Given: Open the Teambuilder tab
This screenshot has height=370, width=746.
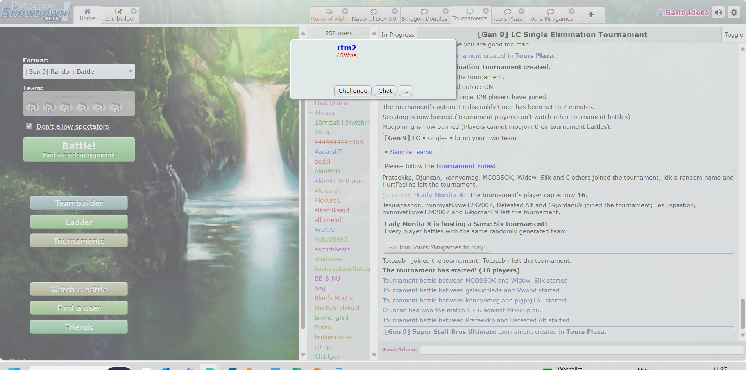Looking at the screenshot, I should [119, 15].
